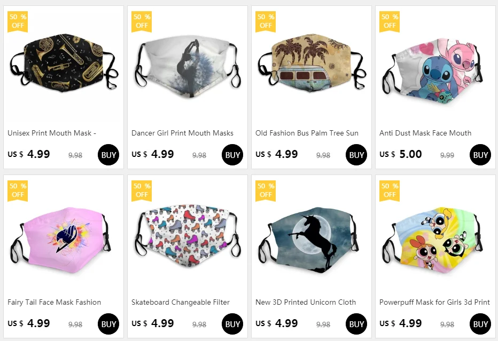Click 50% OFF badge on Stitch mask
The image size is (498, 341).
point(390,21)
